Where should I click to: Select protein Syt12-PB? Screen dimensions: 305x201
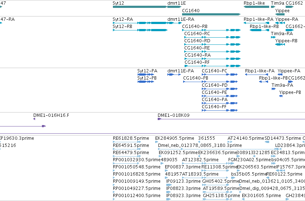(x=146, y=82)
